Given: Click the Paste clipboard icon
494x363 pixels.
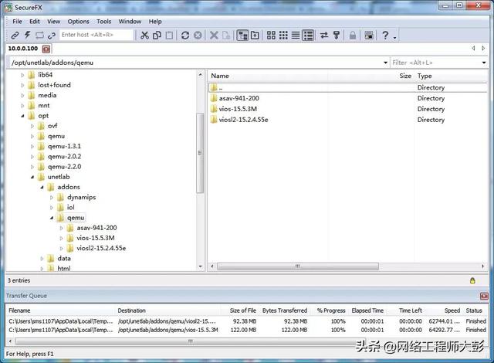Looking at the screenshot, I should (x=169, y=36).
